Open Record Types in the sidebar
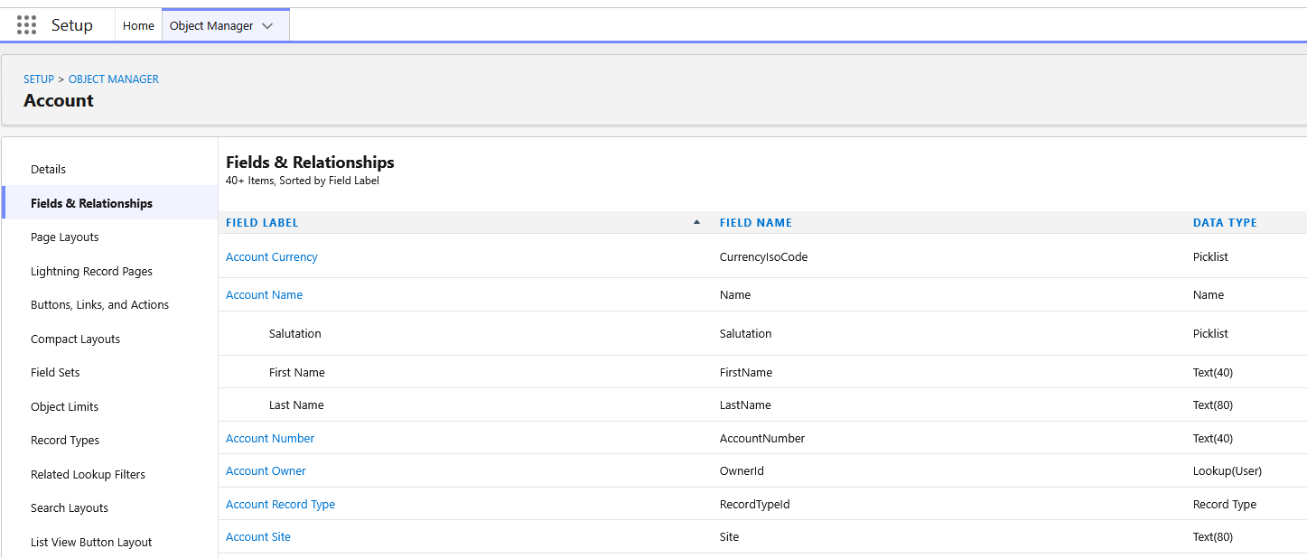This screenshot has width=1307, height=558. 65,441
